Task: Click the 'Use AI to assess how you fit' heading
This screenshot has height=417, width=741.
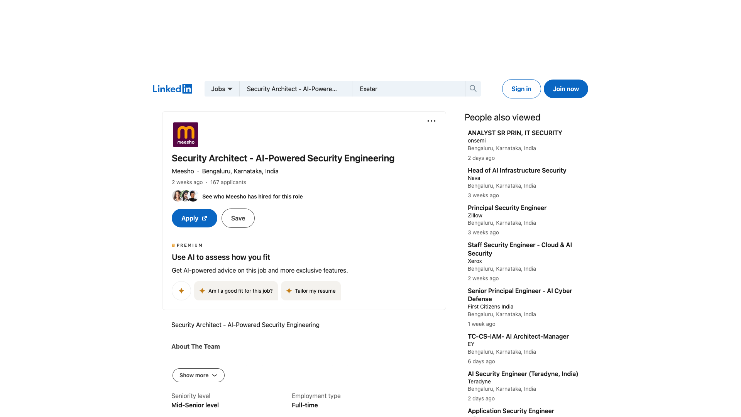Action: (x=221, y=257)
